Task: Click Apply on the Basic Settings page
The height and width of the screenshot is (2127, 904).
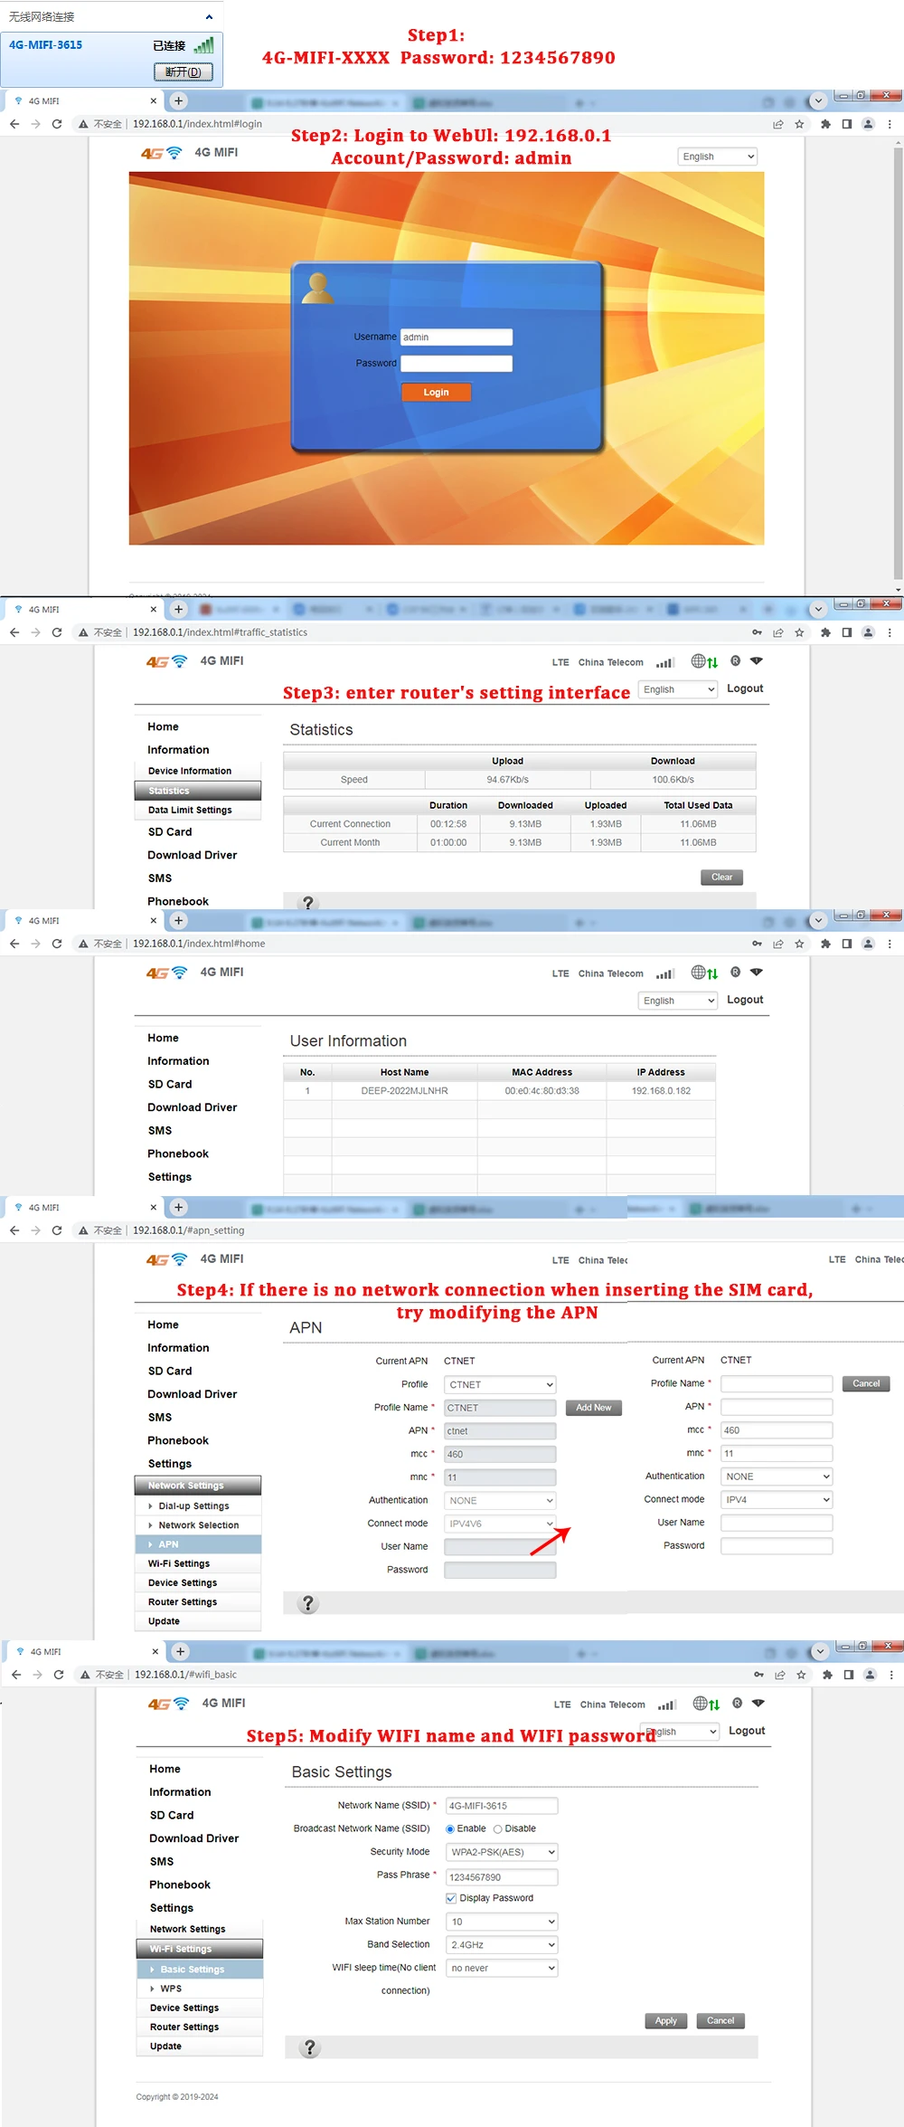Action: click(666, 2020)
